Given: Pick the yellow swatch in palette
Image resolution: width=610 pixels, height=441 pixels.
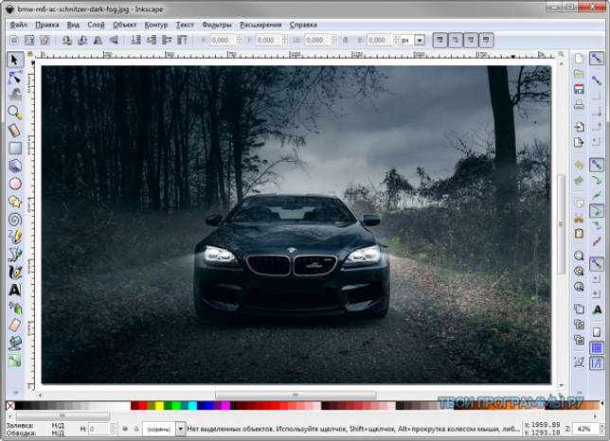Looking at the screenshot, I should [x=159, y=406].
